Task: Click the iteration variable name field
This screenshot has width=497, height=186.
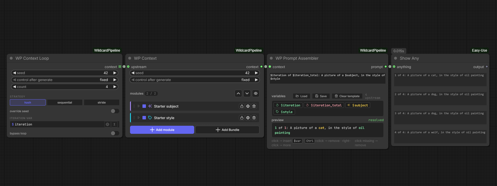Action: (x=57, y=124)
